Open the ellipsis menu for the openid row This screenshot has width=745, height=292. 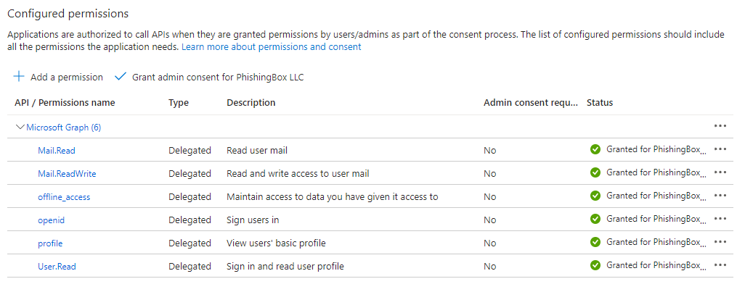click(720, 219)
